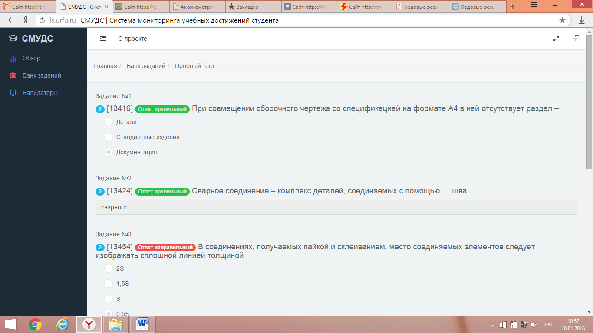Screen dimensions: 593x333
Task: Click the browser back arrow
Action: (11, 20)
